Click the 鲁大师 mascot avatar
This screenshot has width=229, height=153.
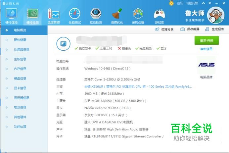point(216,15)
